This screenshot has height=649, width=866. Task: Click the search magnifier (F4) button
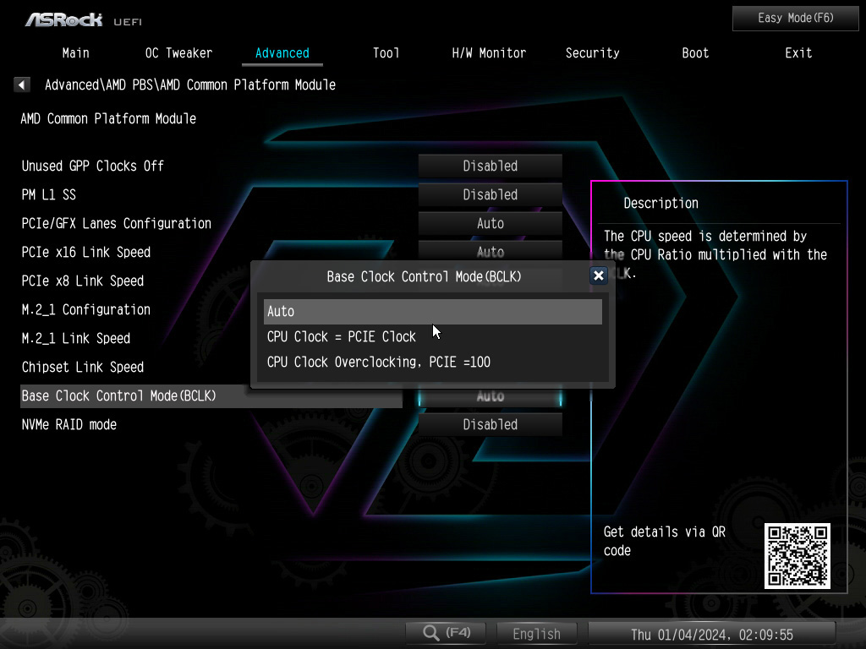[447, 633]
